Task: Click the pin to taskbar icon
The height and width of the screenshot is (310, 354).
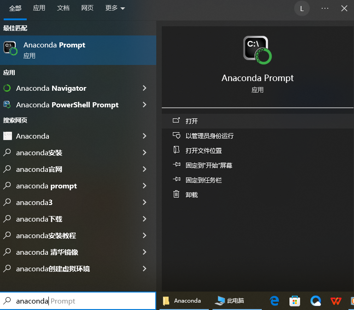Action: [x=177, y=179]
